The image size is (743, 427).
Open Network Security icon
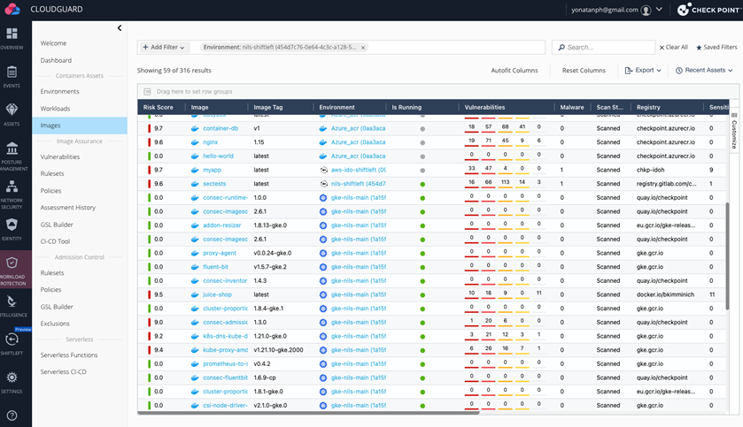coord(12,187)
